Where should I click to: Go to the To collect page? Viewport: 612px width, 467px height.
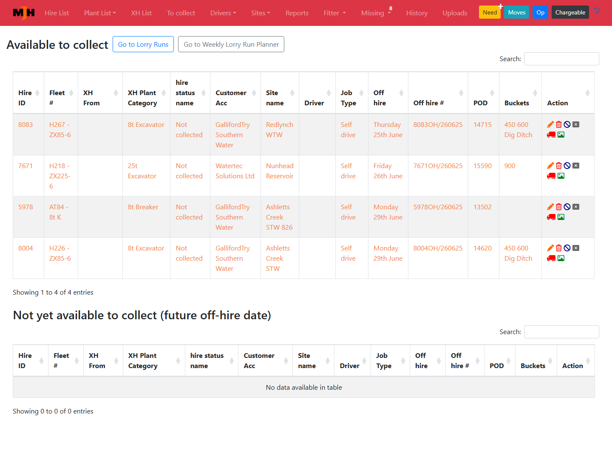181,13
